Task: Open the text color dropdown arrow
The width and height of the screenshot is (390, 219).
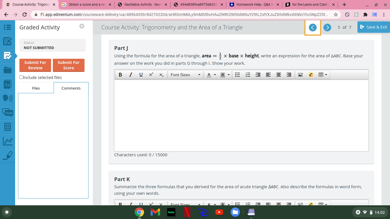Action: click(x=215, y=75)
